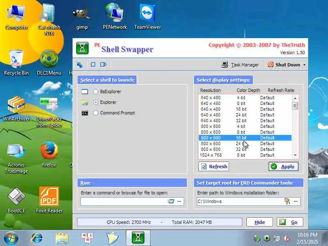Click the Shell Swapper taskbar button
The image size is (328, 246).
coord(138,238)
